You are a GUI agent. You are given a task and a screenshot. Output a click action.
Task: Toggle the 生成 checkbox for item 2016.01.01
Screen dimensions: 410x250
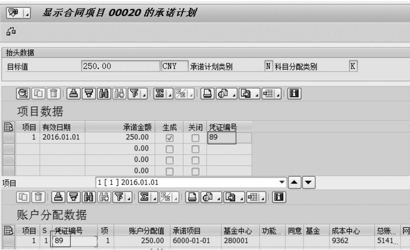tap(169, 138)
